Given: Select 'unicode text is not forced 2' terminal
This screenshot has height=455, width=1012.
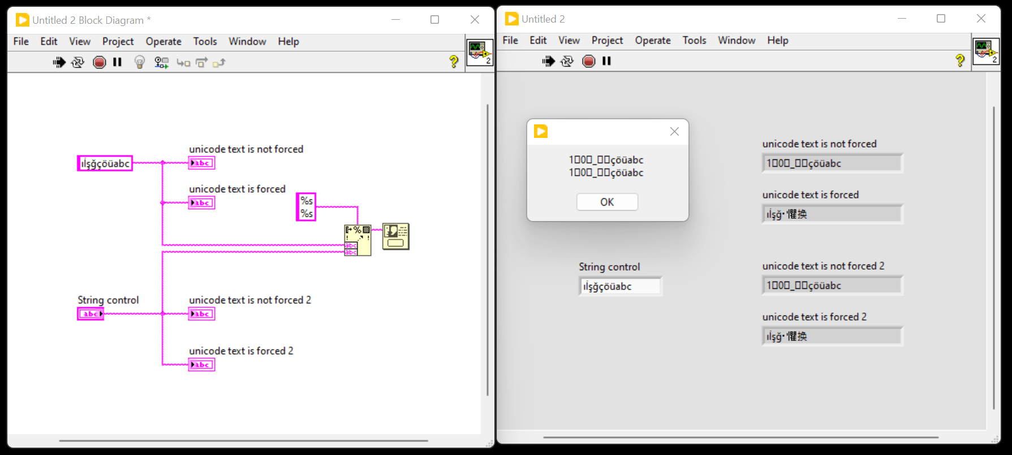Looking at the screenshot, I should [201, 314].
